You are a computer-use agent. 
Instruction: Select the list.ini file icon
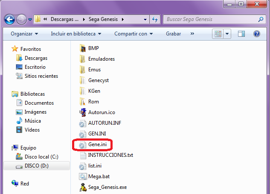(82, 166)
